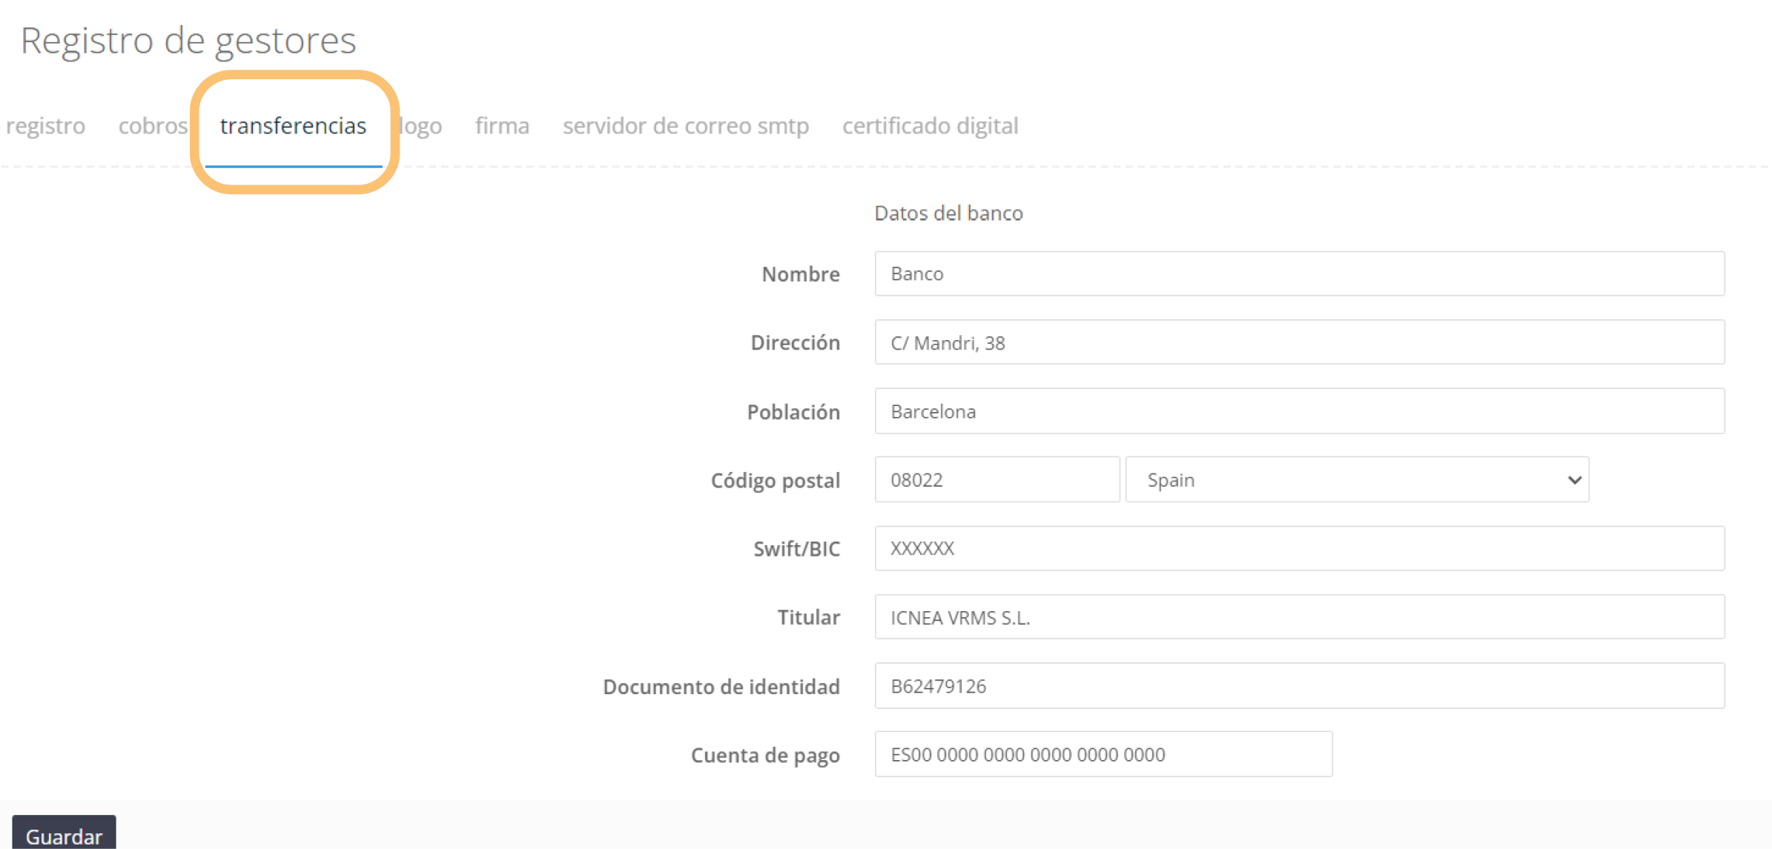The image size is (1772, 849).
Task: Select the Población field with Barcelona
Action: pyautogui.click(x=1299, y=411)
